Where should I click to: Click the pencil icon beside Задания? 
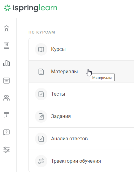pos(41,116)
